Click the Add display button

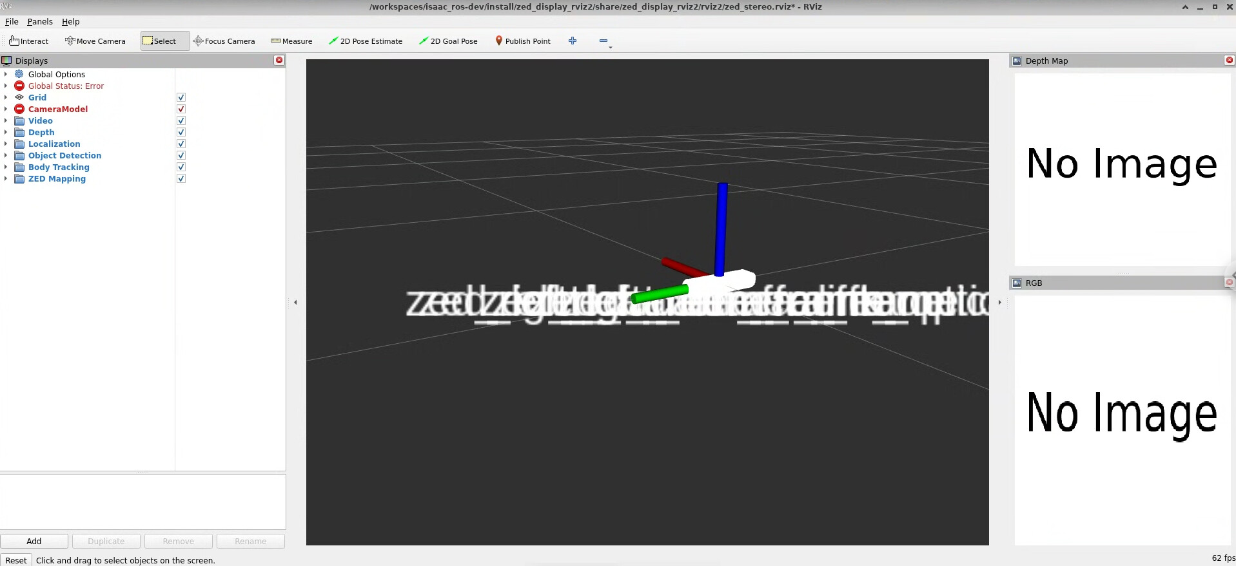34,542
